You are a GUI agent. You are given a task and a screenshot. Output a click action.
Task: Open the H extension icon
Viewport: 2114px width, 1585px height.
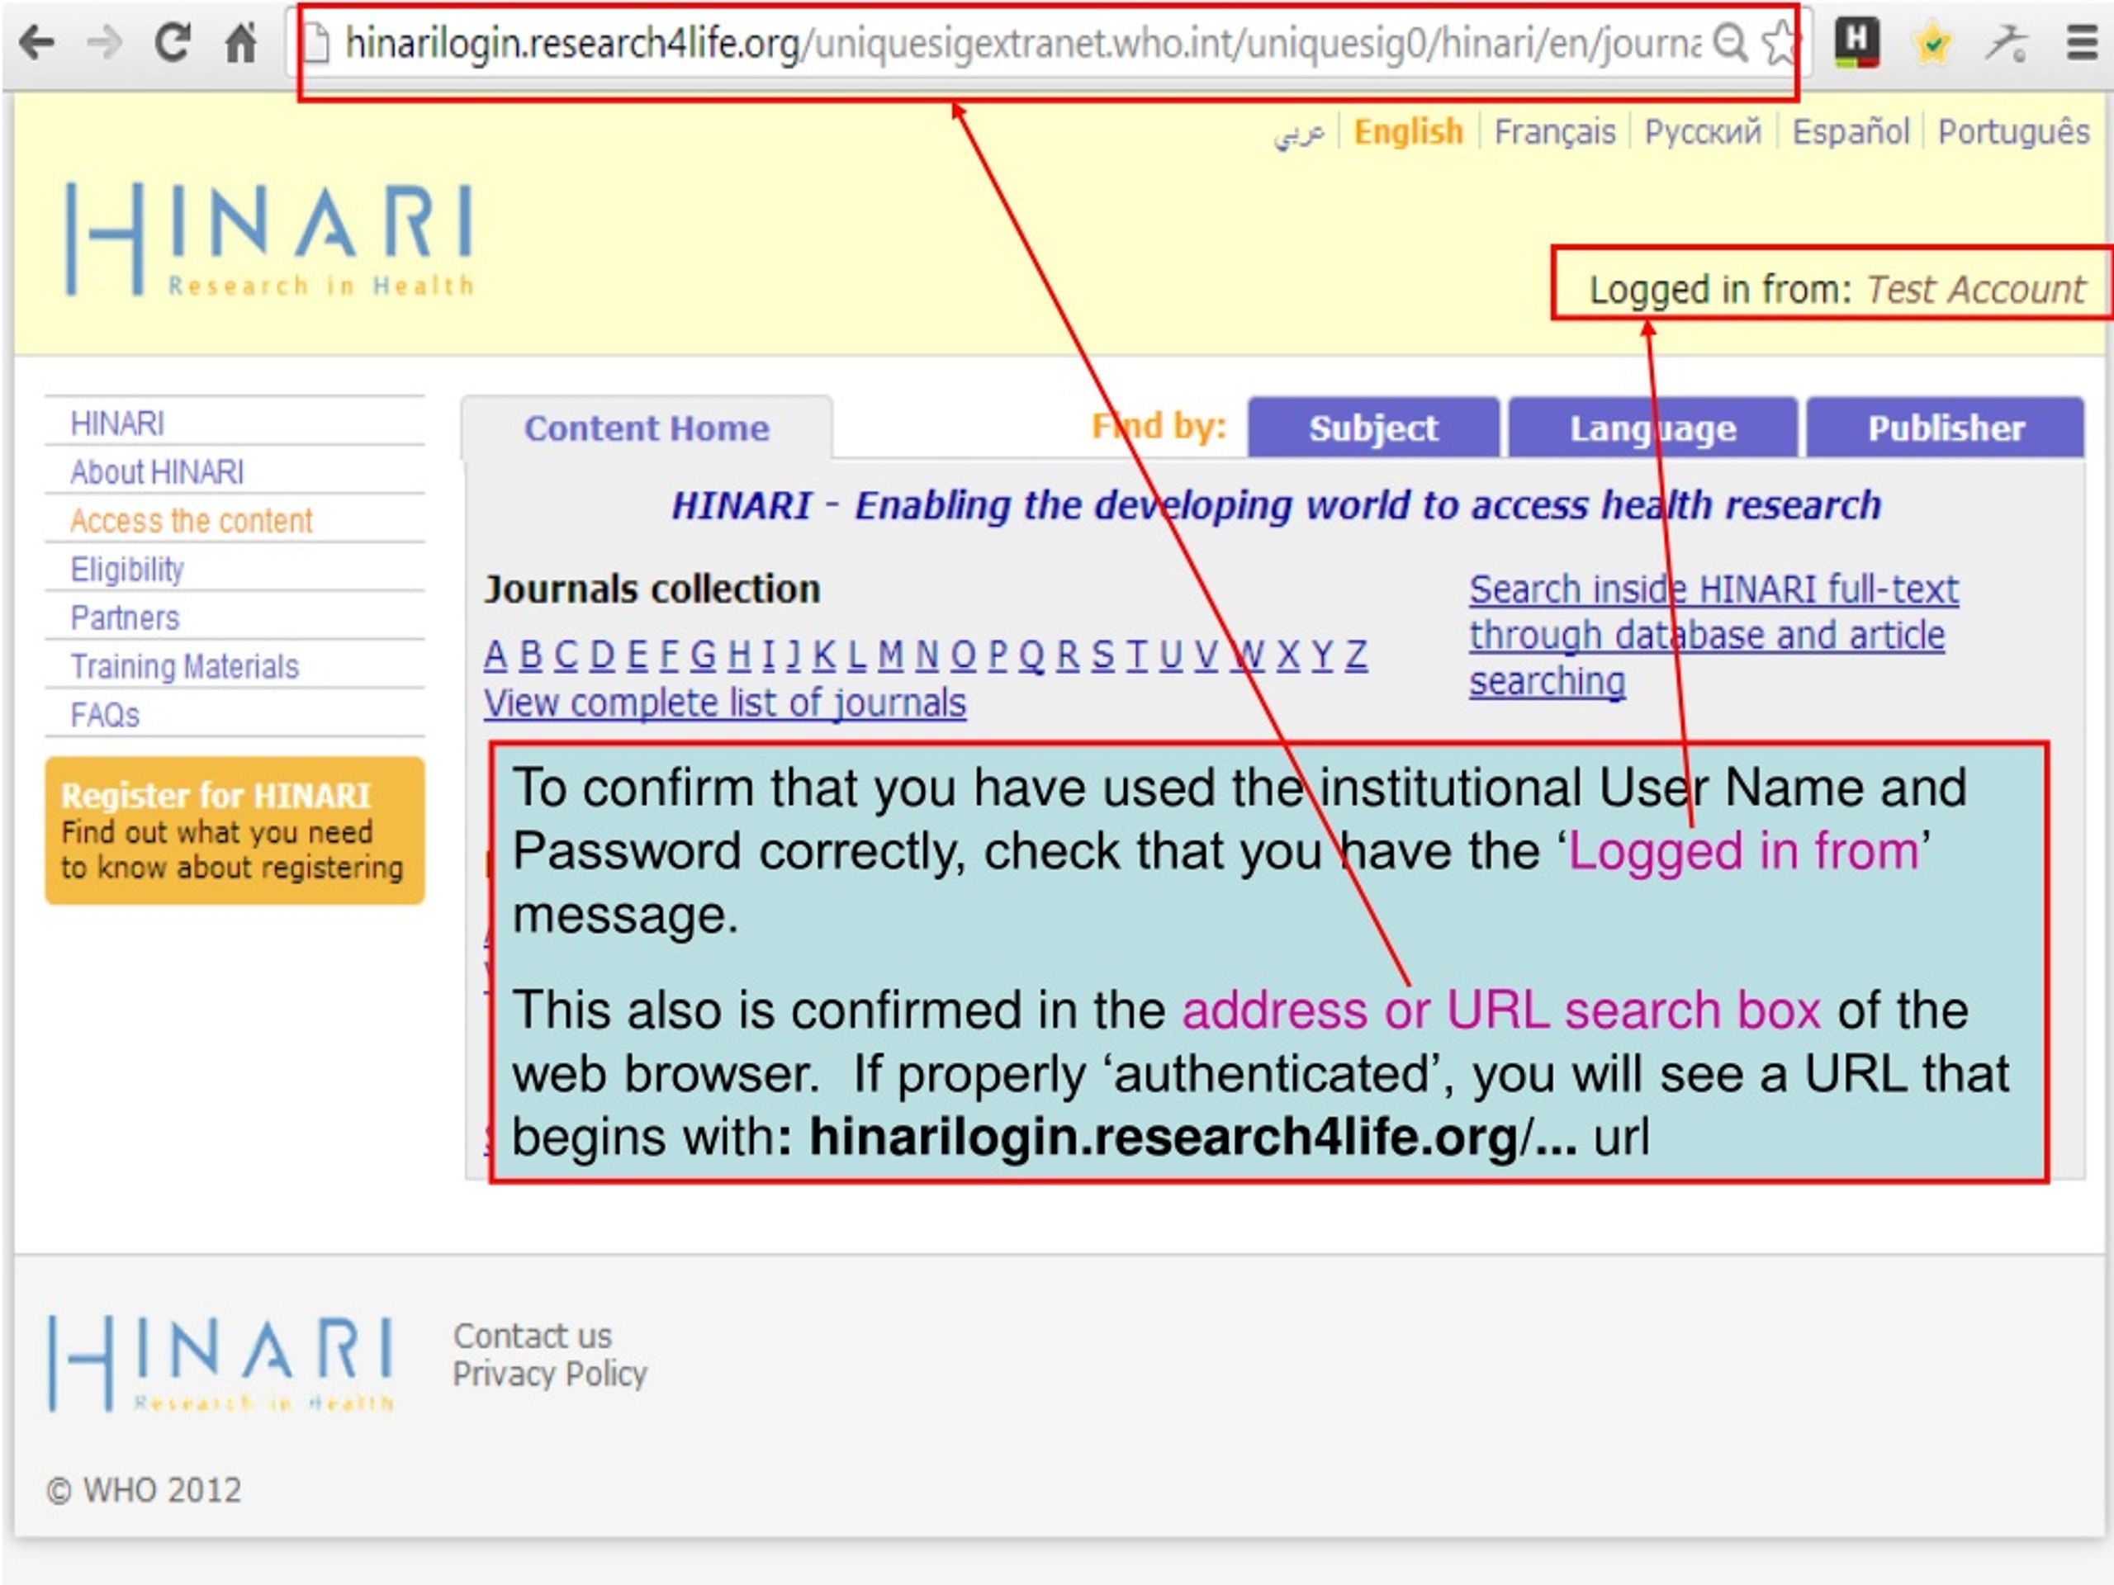(1856, 43)
